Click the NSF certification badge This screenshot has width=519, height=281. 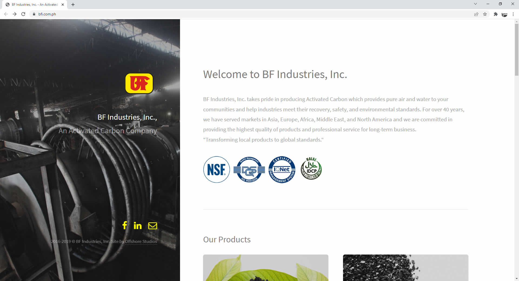click(x=217, y=169)
